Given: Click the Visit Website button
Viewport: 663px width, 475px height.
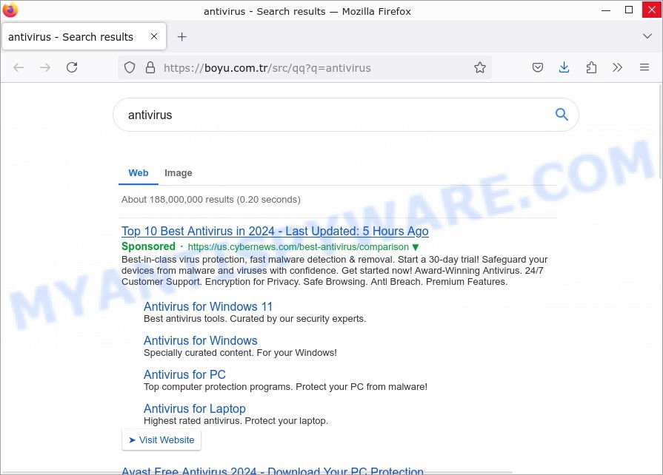Looking at the screenshot, I should coord(161,440).
